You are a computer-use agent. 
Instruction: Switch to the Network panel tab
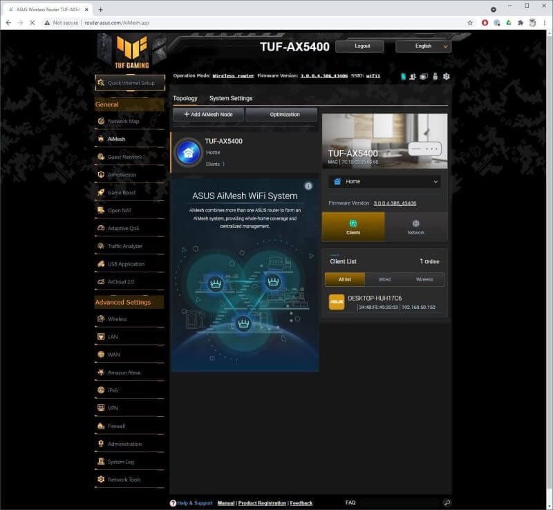coord(415,227)
